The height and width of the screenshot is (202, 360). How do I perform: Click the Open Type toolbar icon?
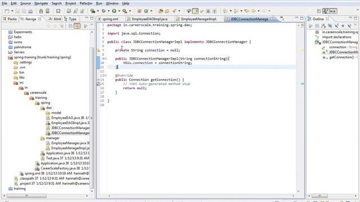click(x=160, y=11)
